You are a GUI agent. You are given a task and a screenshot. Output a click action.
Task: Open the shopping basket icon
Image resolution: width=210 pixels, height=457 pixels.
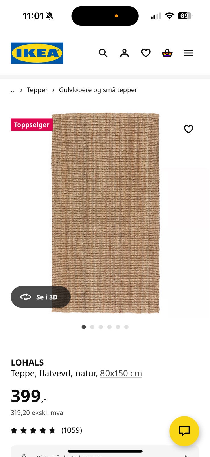pos(167,53)
